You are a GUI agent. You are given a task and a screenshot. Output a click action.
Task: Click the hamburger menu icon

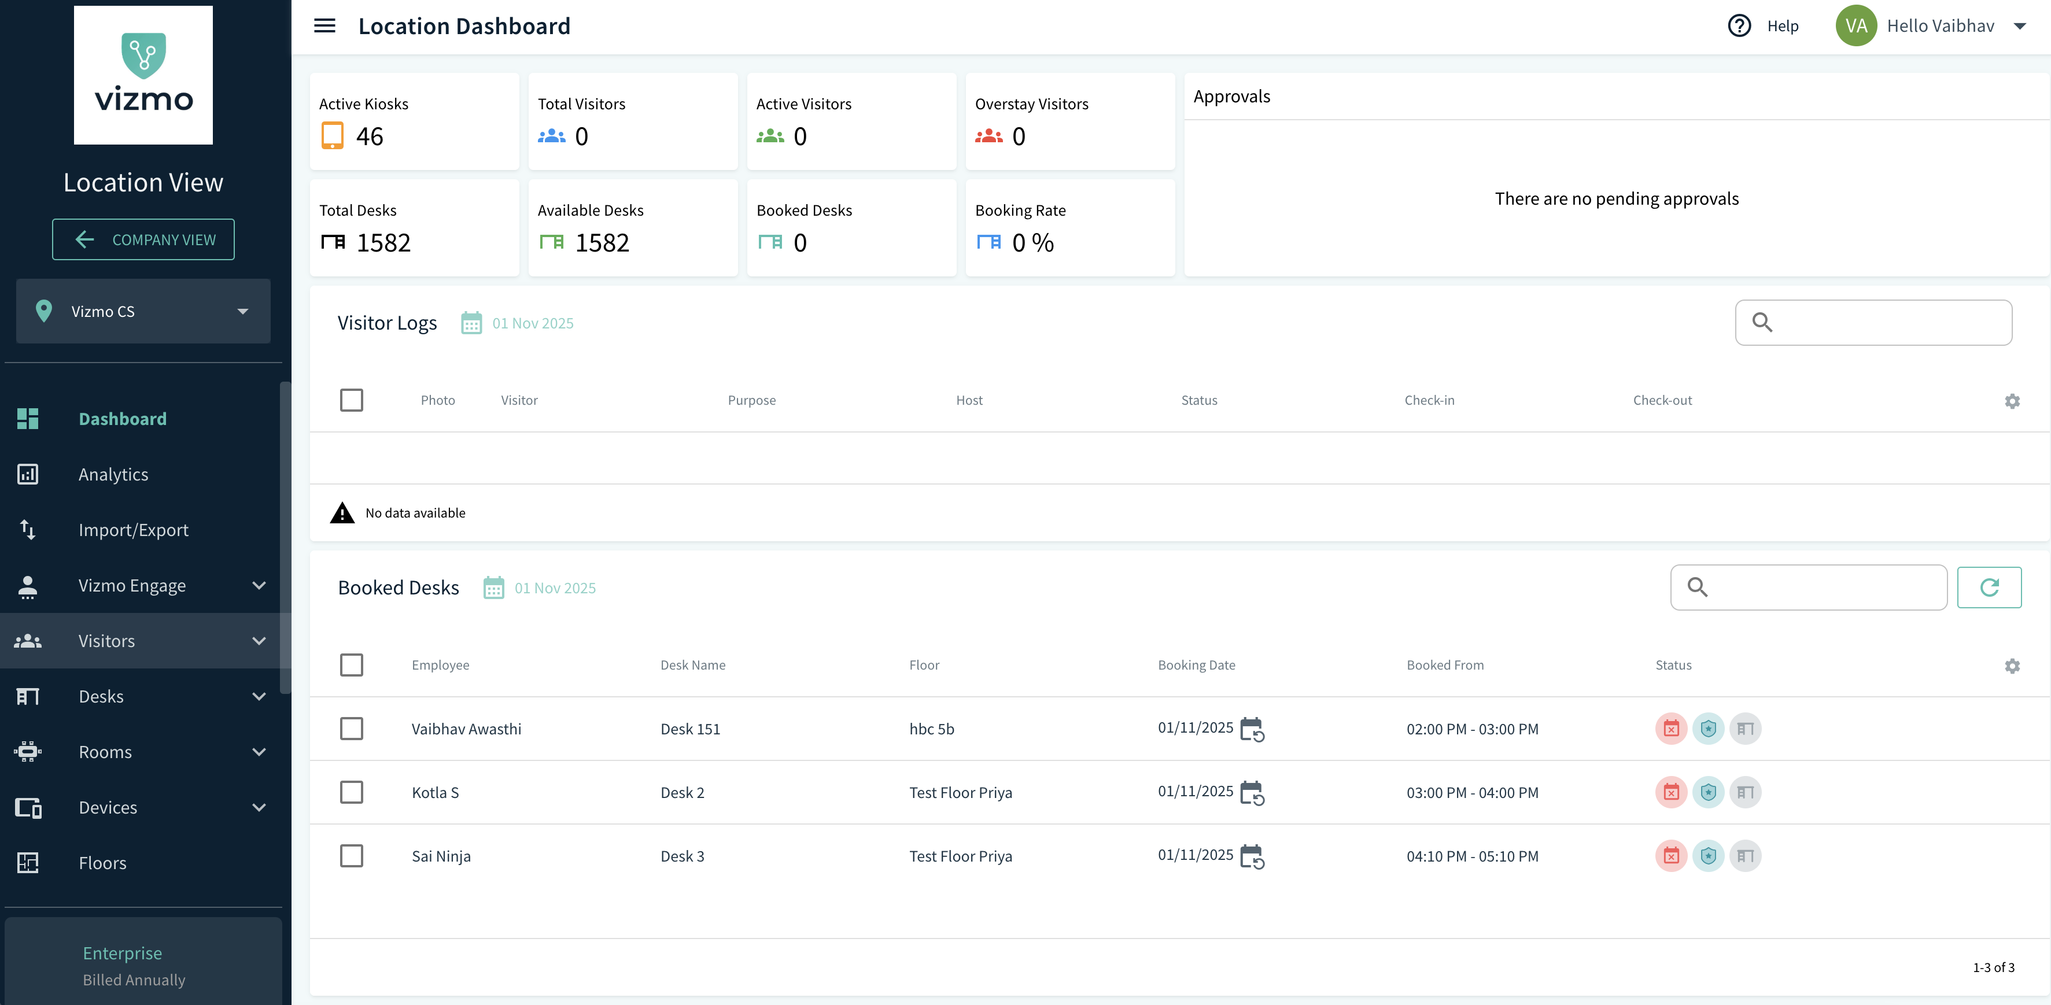point(324,25)
